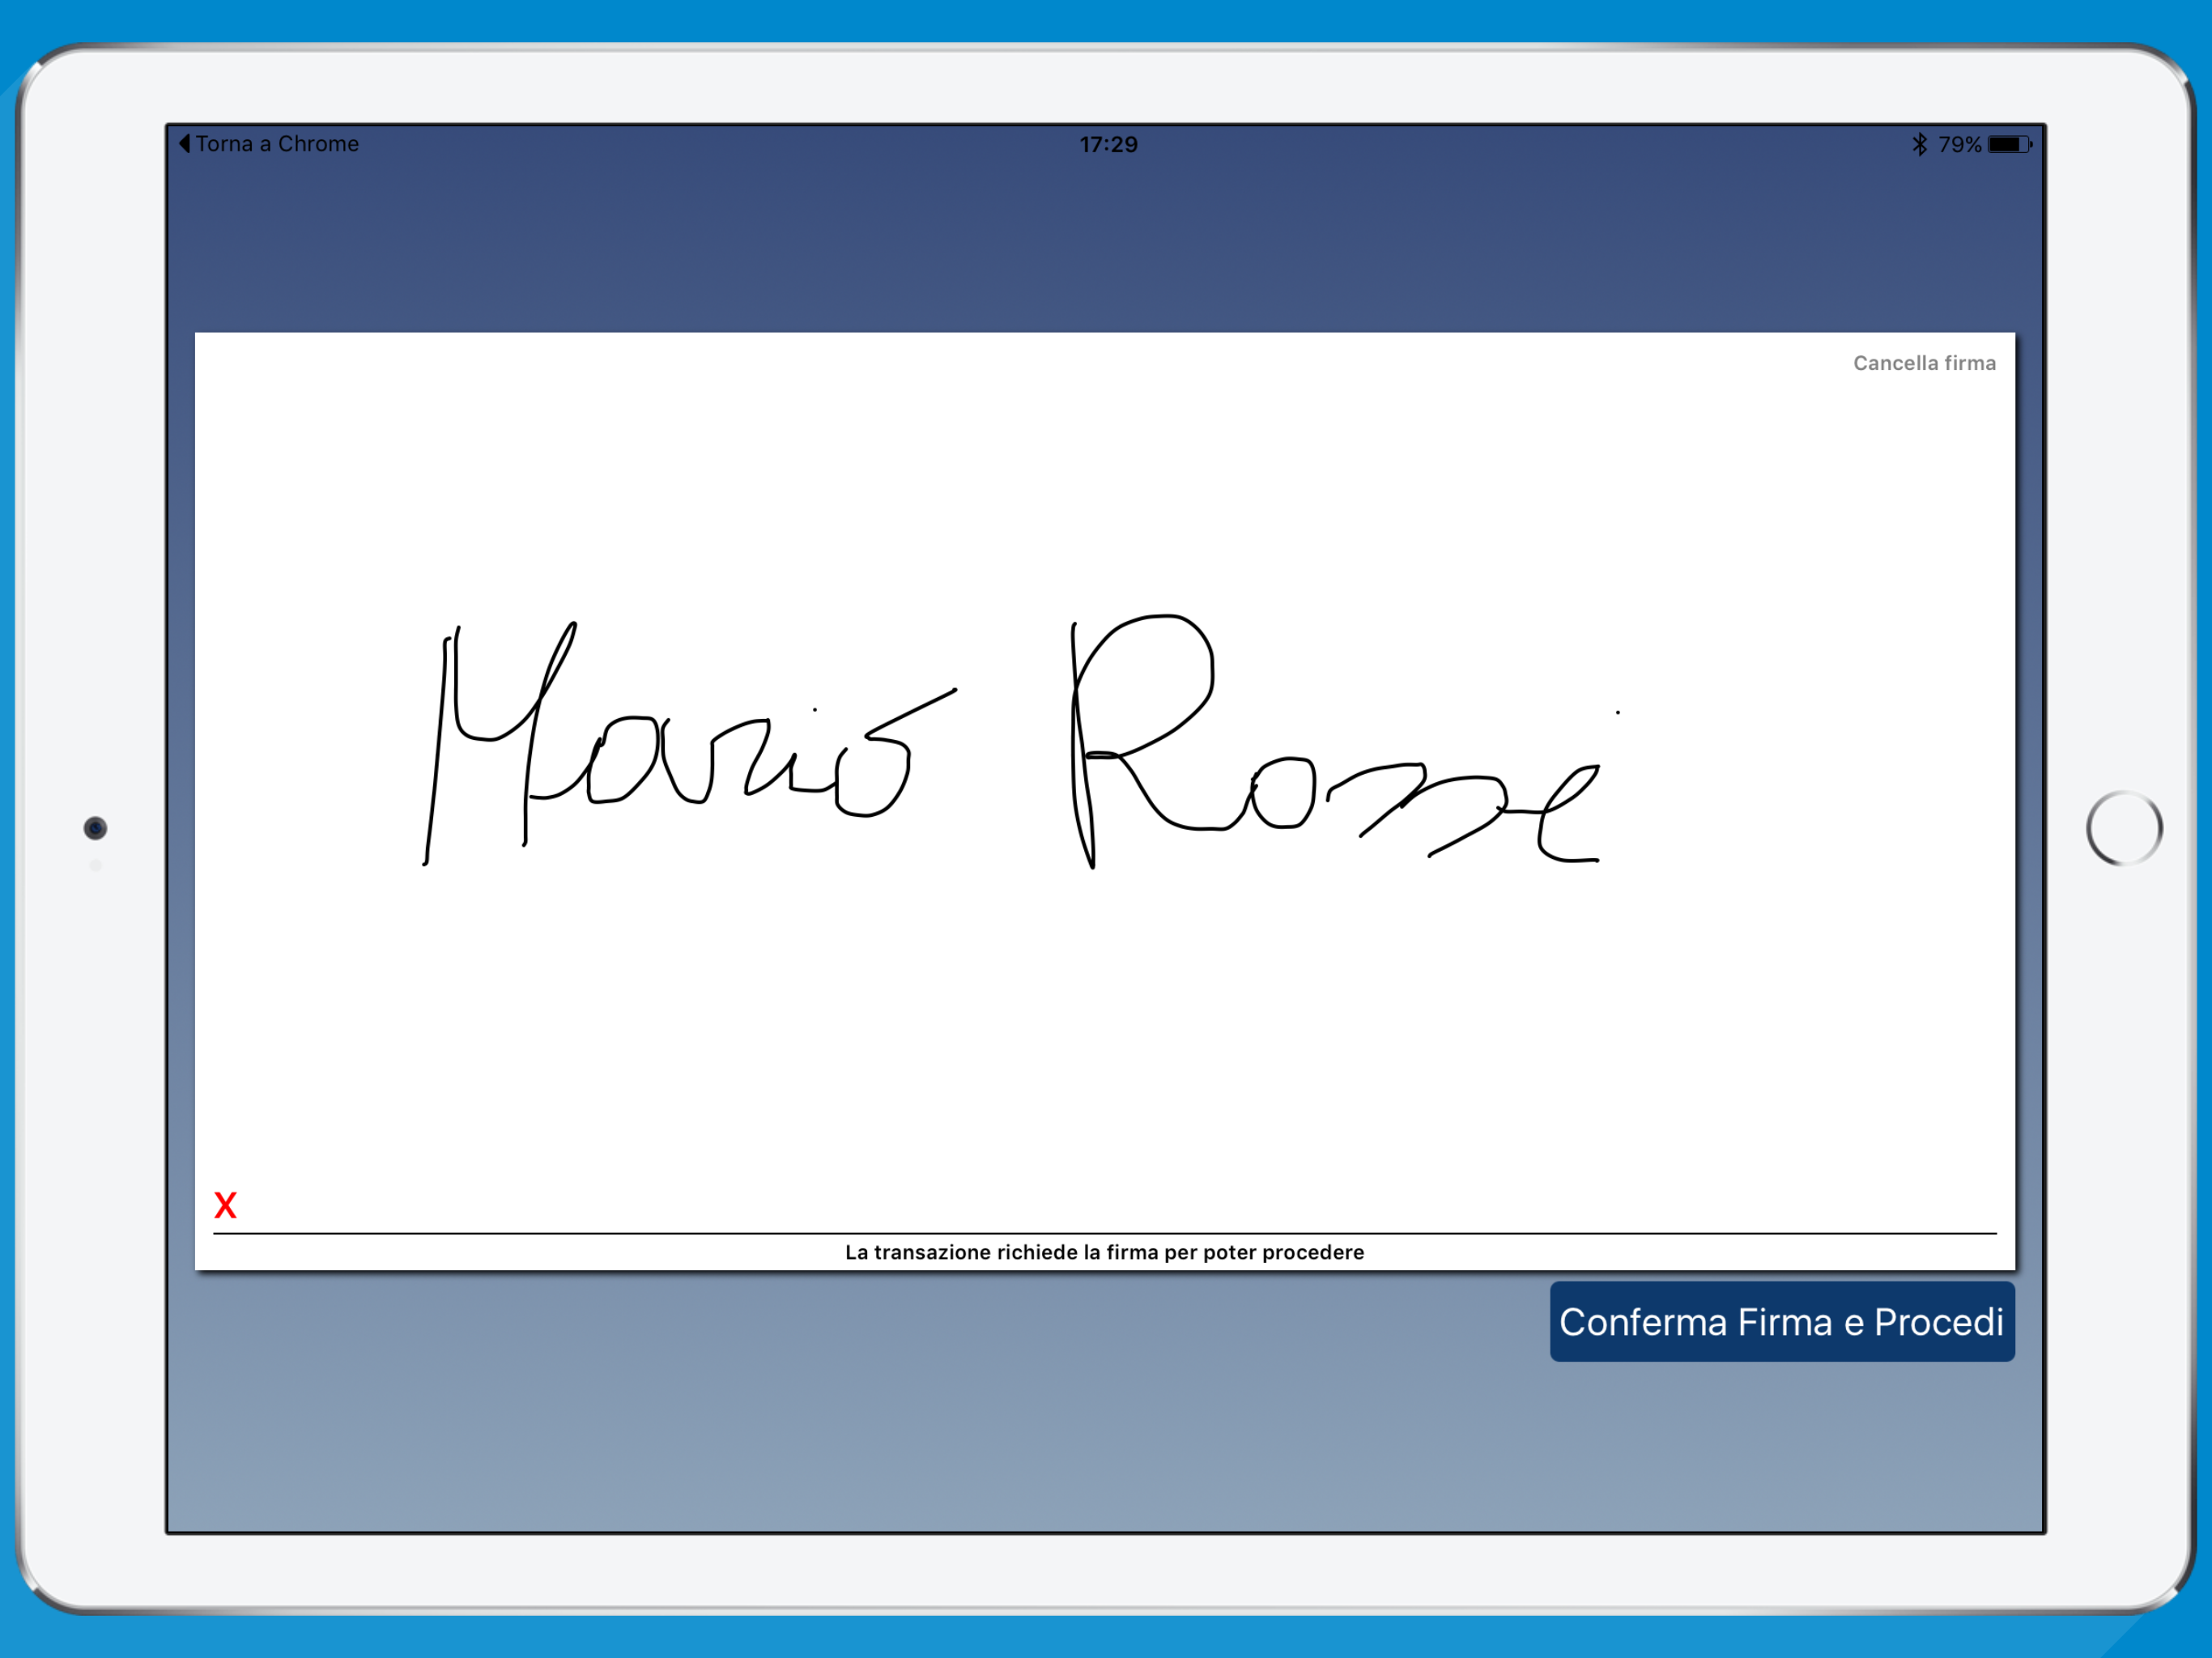
Task: Click the iPad front camera lens
Action: point(95,828)
